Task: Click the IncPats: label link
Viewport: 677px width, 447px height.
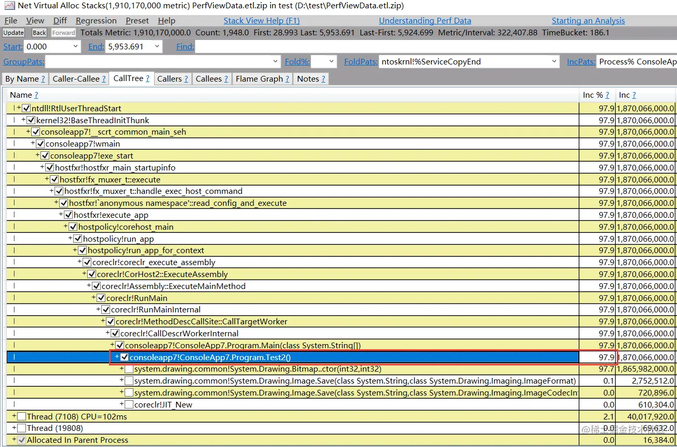Action: click(x=580, y=62)
